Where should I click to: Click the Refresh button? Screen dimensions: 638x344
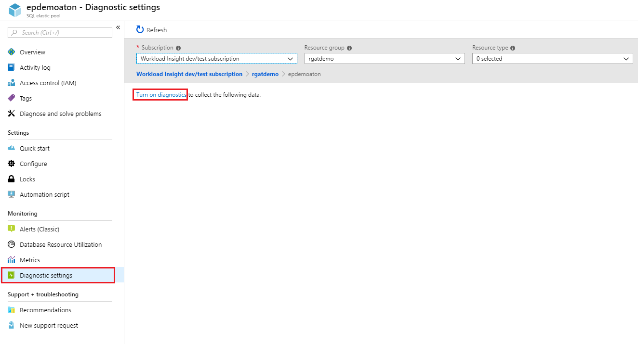(x=151, y=29)
